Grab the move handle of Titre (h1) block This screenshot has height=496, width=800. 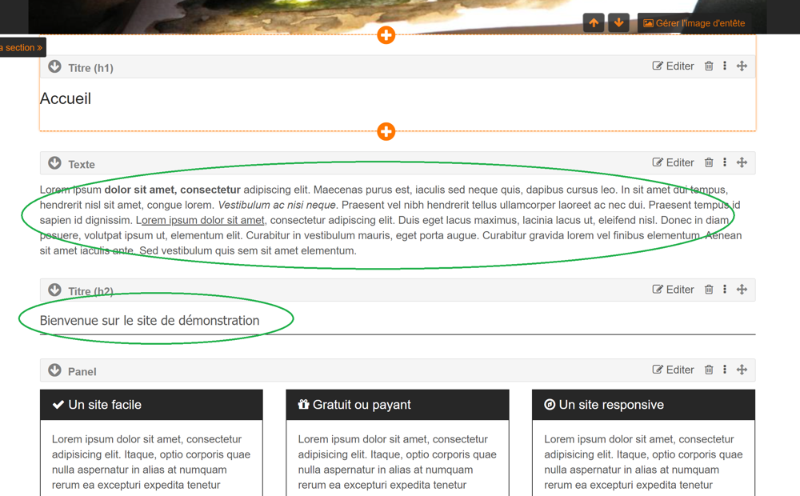click(742, 66)
